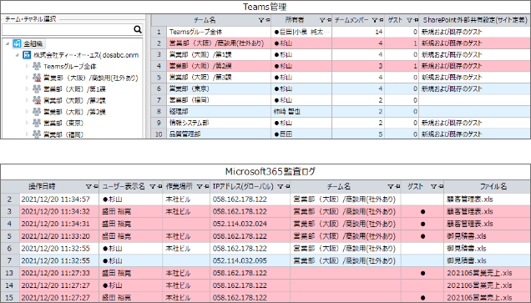
Task: Pin the チーム名 column in 監査ログ table
Action: pos(397,186)
